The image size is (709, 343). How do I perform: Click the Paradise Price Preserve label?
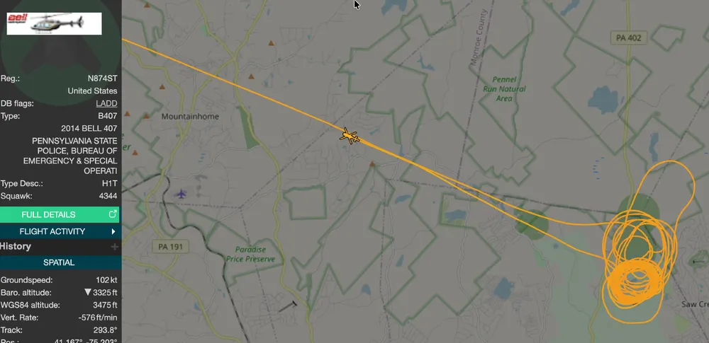(x=250, y=255)
